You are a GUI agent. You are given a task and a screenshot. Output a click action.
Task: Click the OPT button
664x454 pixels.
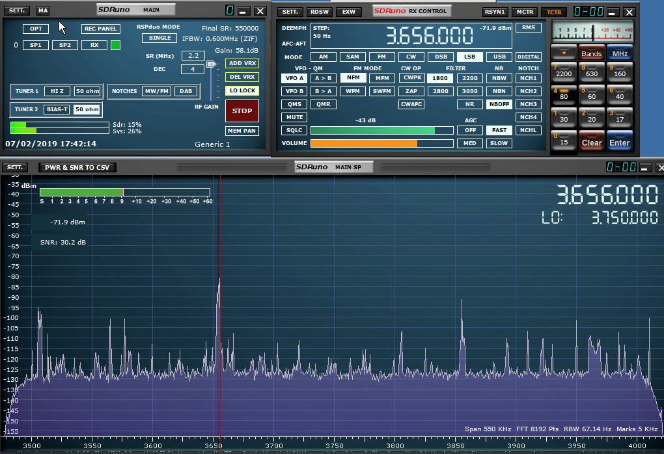tap(36, 29)
